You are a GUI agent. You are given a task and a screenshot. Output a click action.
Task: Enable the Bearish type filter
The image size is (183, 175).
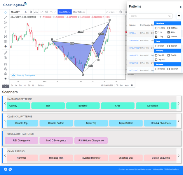(x=168, y=46)
